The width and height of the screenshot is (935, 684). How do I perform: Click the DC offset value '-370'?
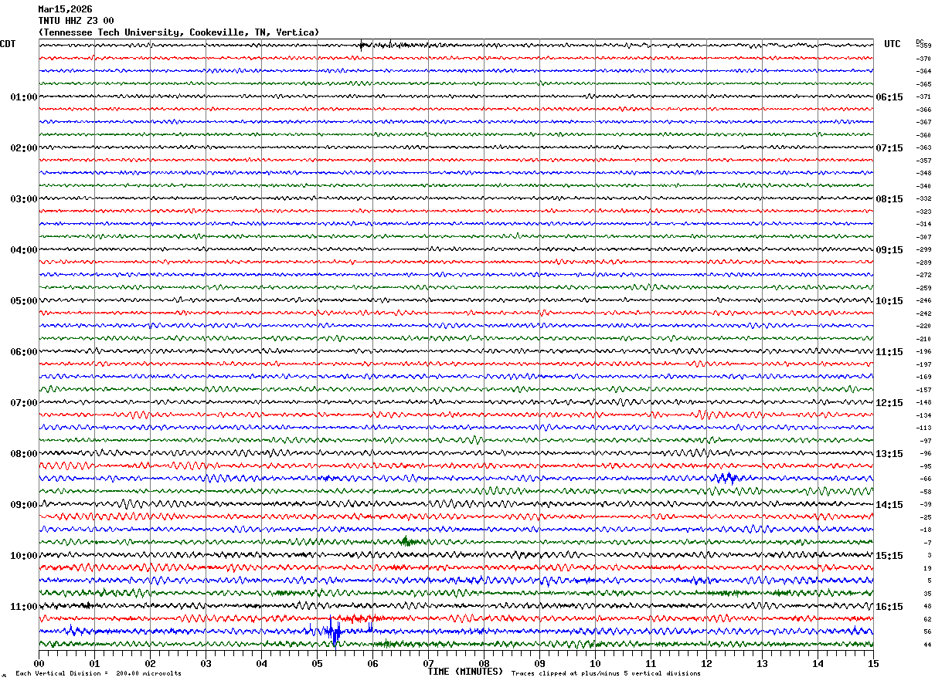coord(923,59)
